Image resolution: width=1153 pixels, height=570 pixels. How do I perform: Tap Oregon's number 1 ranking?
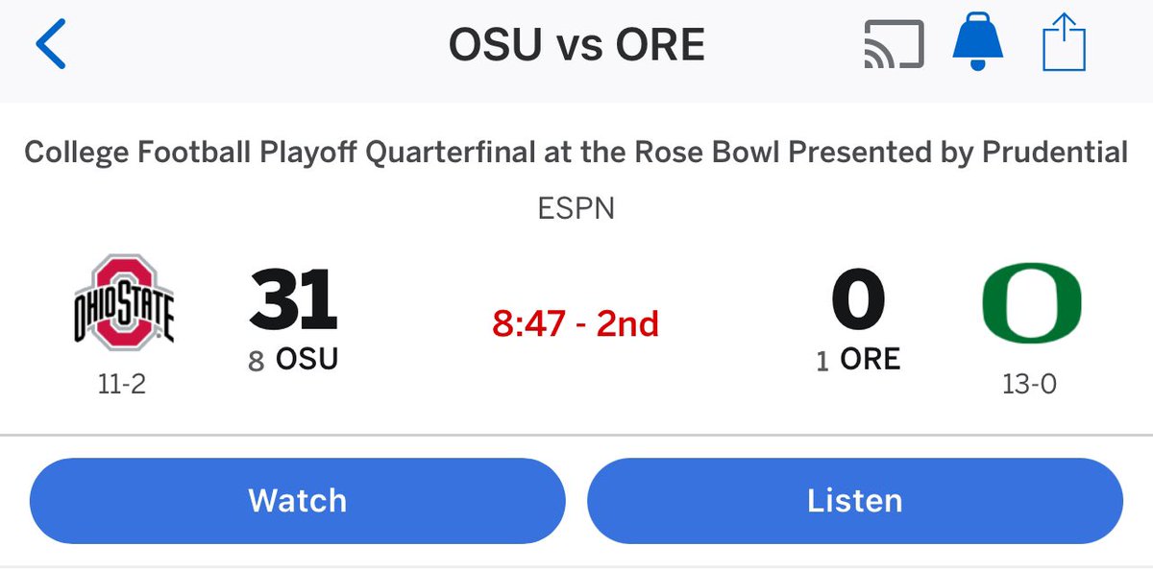(822, 363)
